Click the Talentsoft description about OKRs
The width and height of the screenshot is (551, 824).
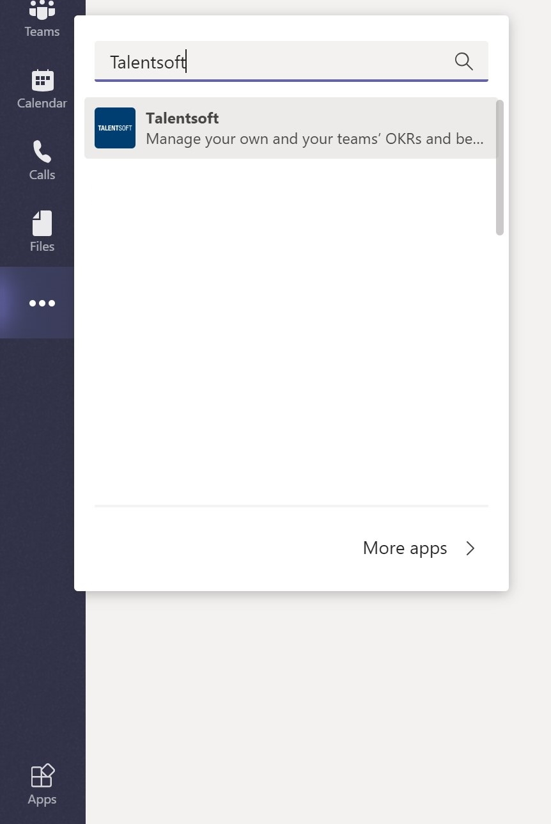314,139
